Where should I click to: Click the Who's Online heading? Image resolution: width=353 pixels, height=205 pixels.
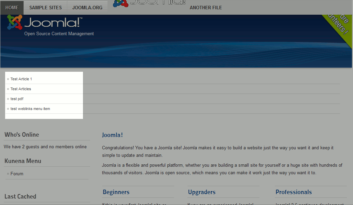(x=22, y=135)
